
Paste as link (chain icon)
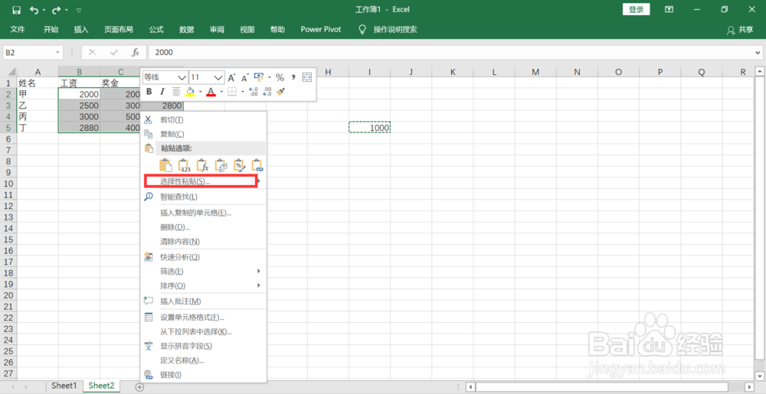257,164
